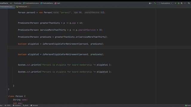Switch to the Predicate.java editor tab
Screen dimensions: 191x107
point(22,7)
